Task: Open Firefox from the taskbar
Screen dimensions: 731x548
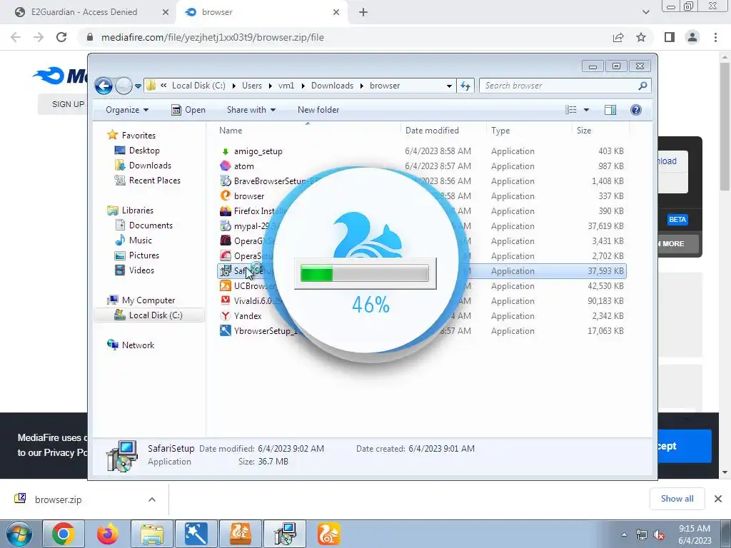Action: [x=108, y=534]
